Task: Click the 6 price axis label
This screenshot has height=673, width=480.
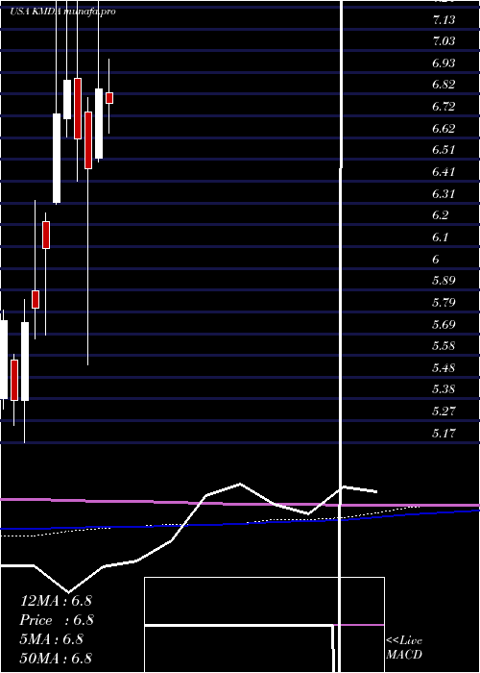Action: click(x=436, y=259)
